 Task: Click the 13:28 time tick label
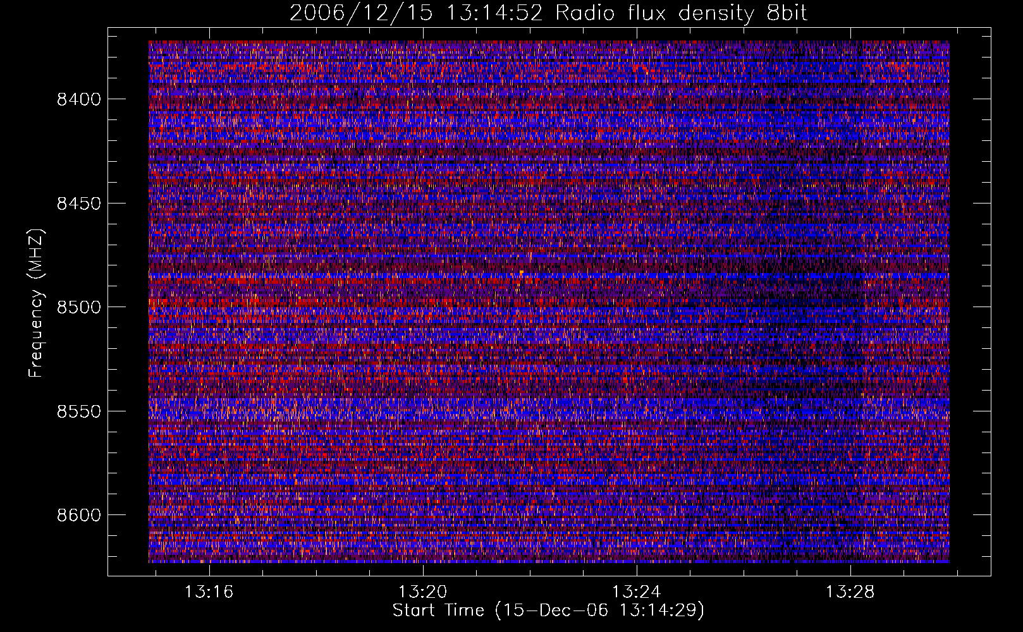point(850,592)
